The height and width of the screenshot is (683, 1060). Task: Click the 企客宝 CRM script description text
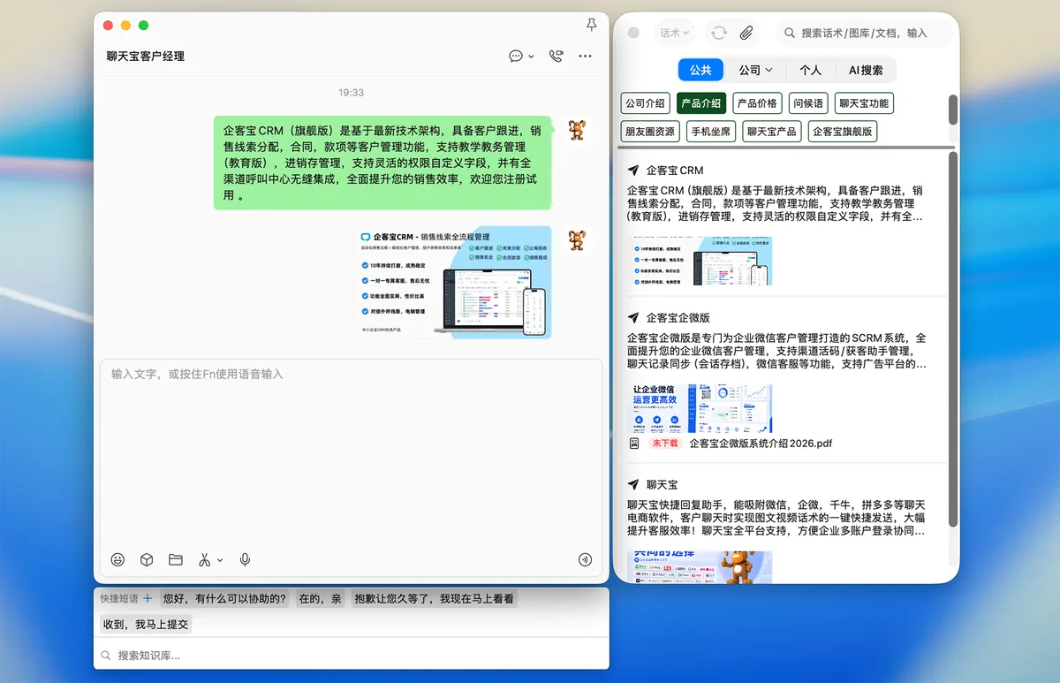pos(776,203)
